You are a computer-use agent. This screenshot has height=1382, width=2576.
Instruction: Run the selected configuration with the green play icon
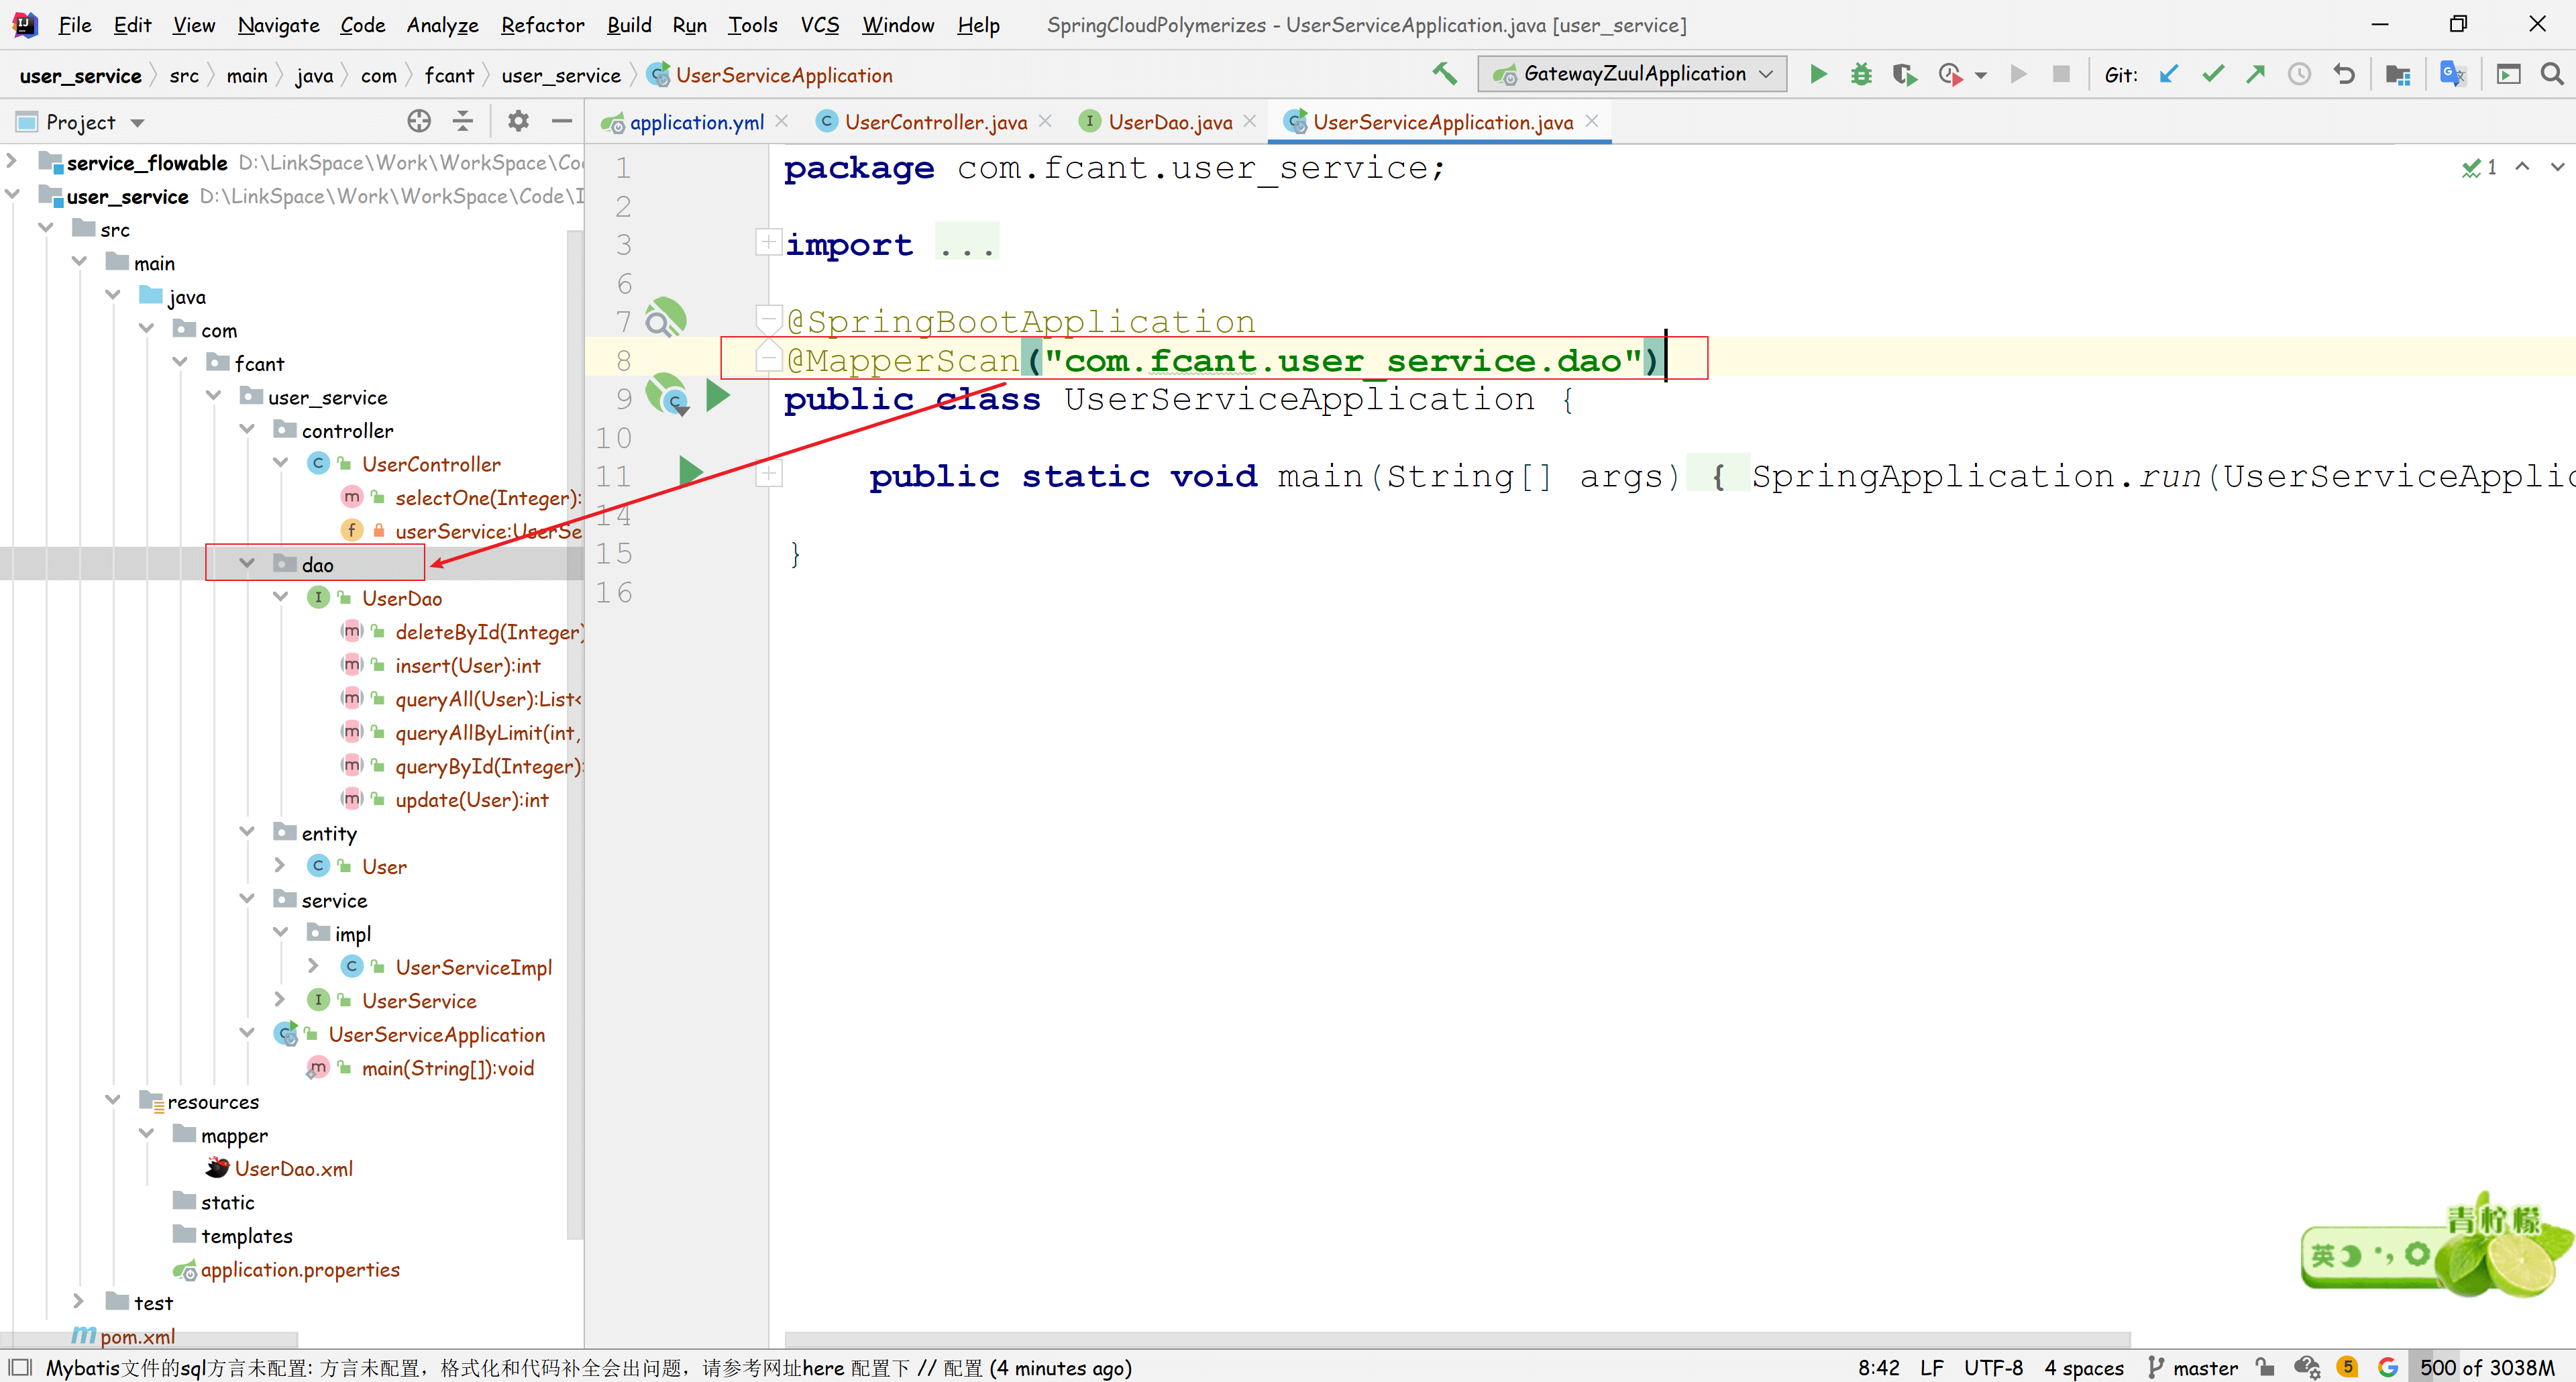pyautogui.click(x=1818, y=74)
